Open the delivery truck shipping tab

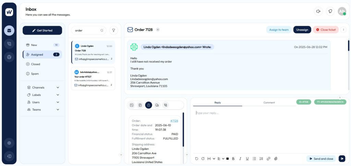coord(157,105)
